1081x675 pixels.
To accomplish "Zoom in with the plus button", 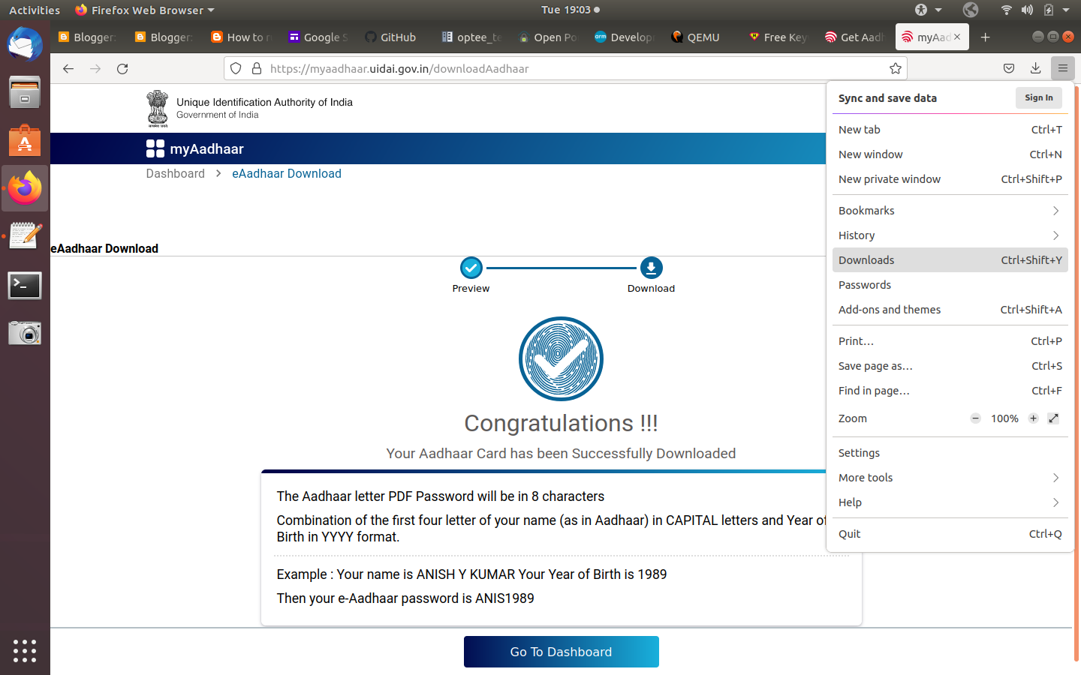I will pyautogui.click(x=1033, y=418).
